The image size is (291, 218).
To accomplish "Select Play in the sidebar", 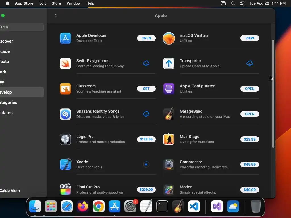I will point(22,82).
